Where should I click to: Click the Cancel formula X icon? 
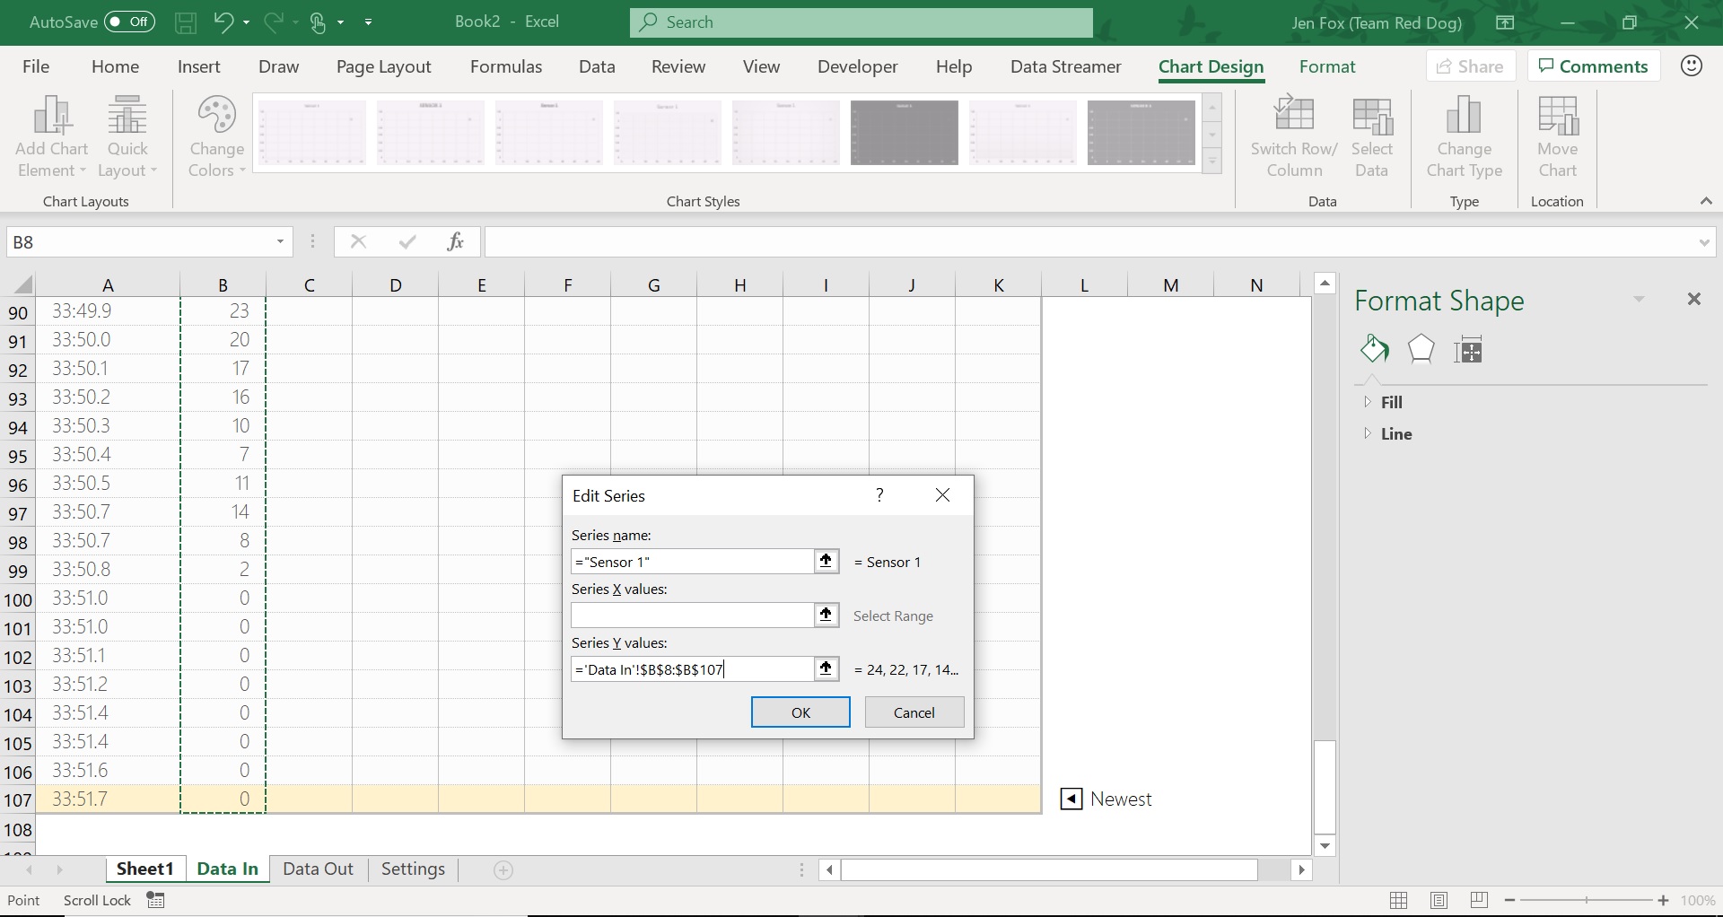pos(358,241)
